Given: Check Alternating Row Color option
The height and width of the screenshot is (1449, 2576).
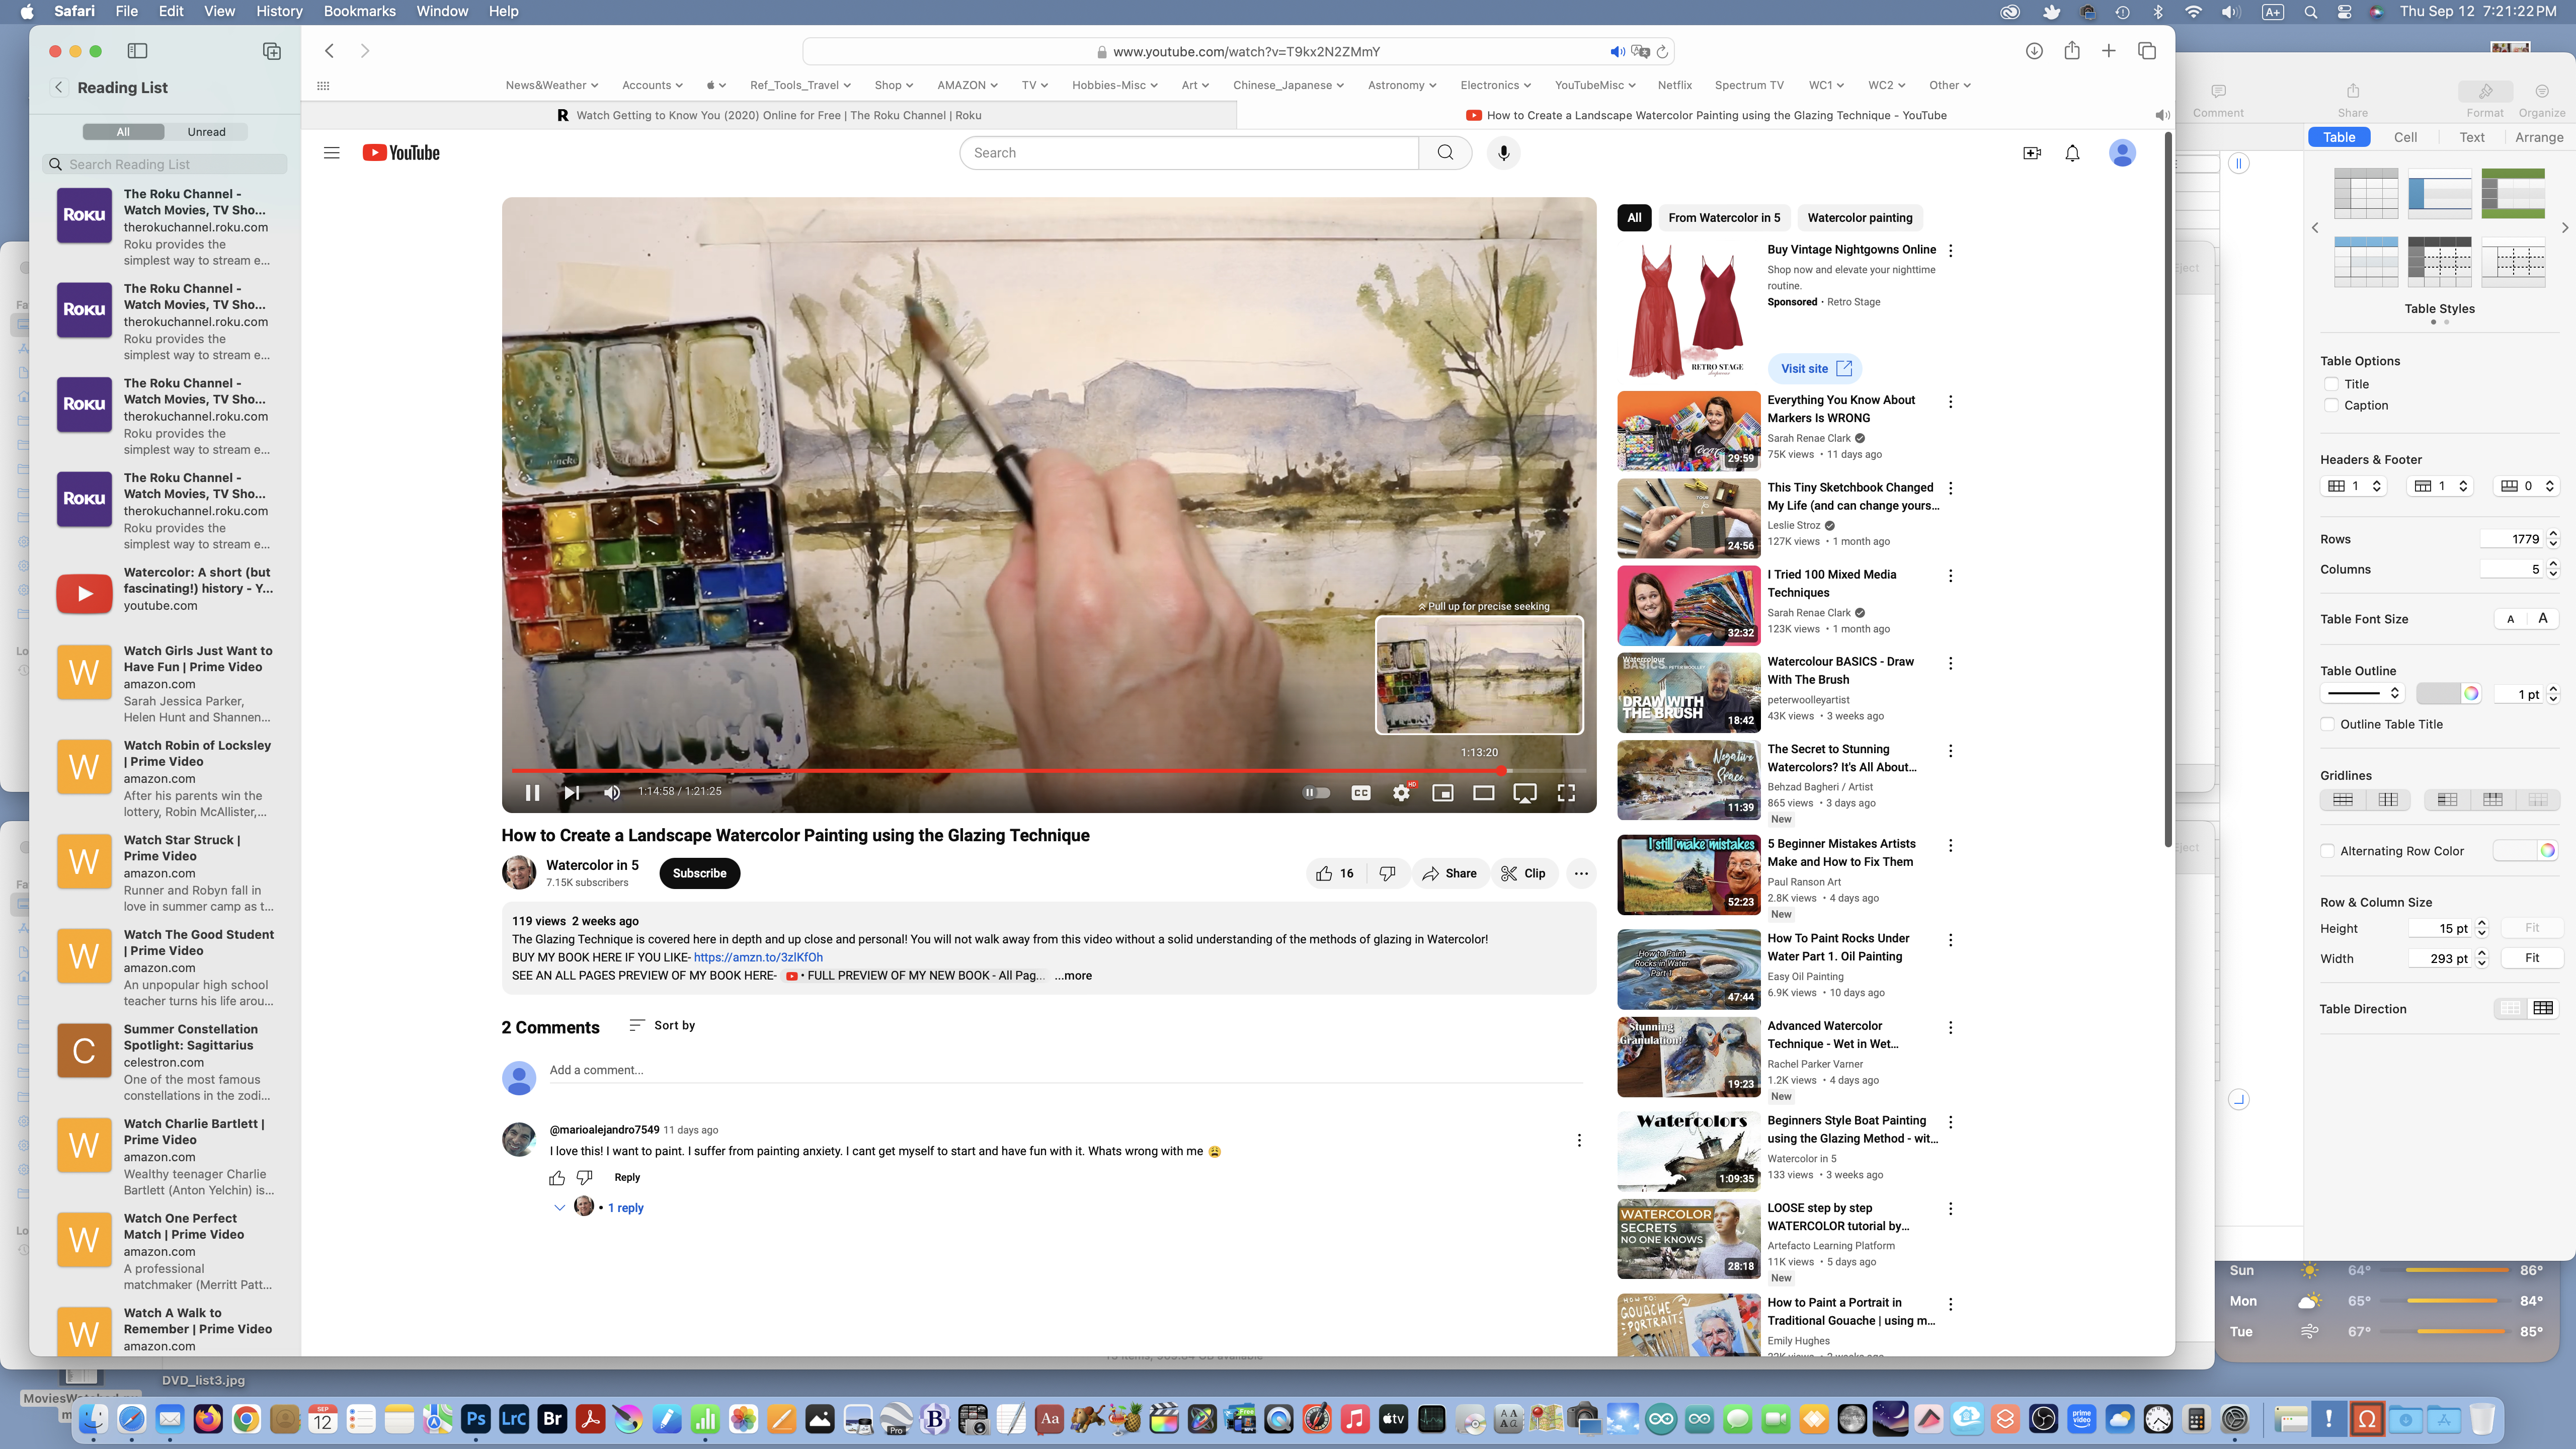Looking at the screenshot, I should tap(2328, 851).
